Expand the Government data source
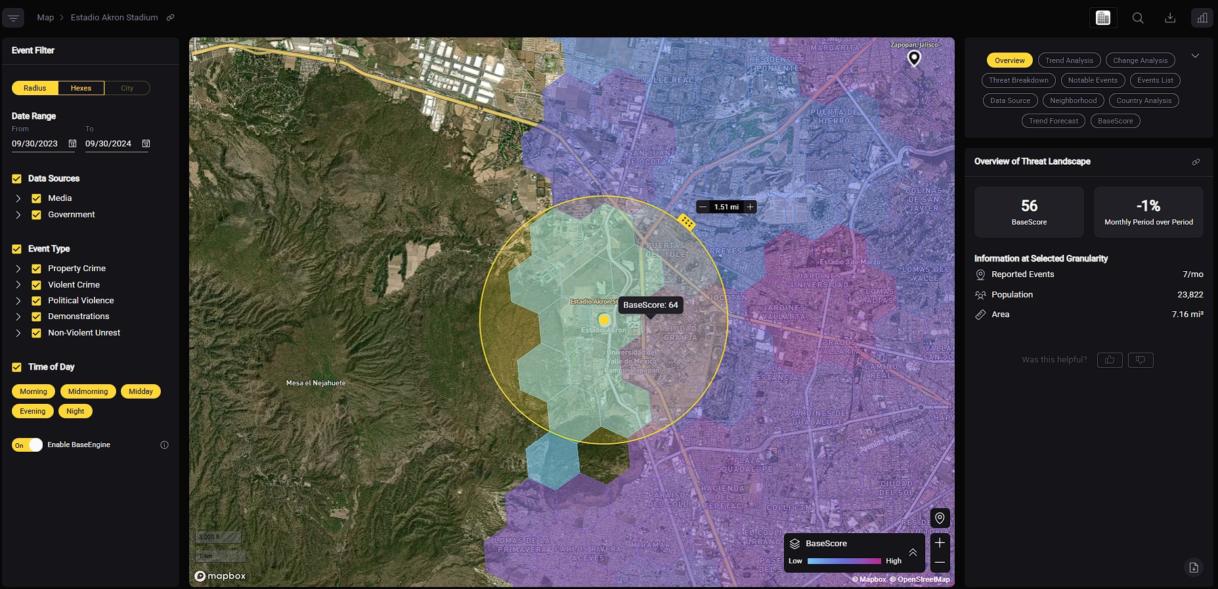 (18, 215)
